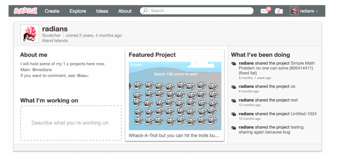
Task: Click the navbar radians avatar icon
Action: (294, 11)
